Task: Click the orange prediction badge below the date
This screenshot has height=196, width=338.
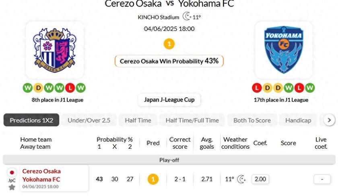Action: coord(169,44)
